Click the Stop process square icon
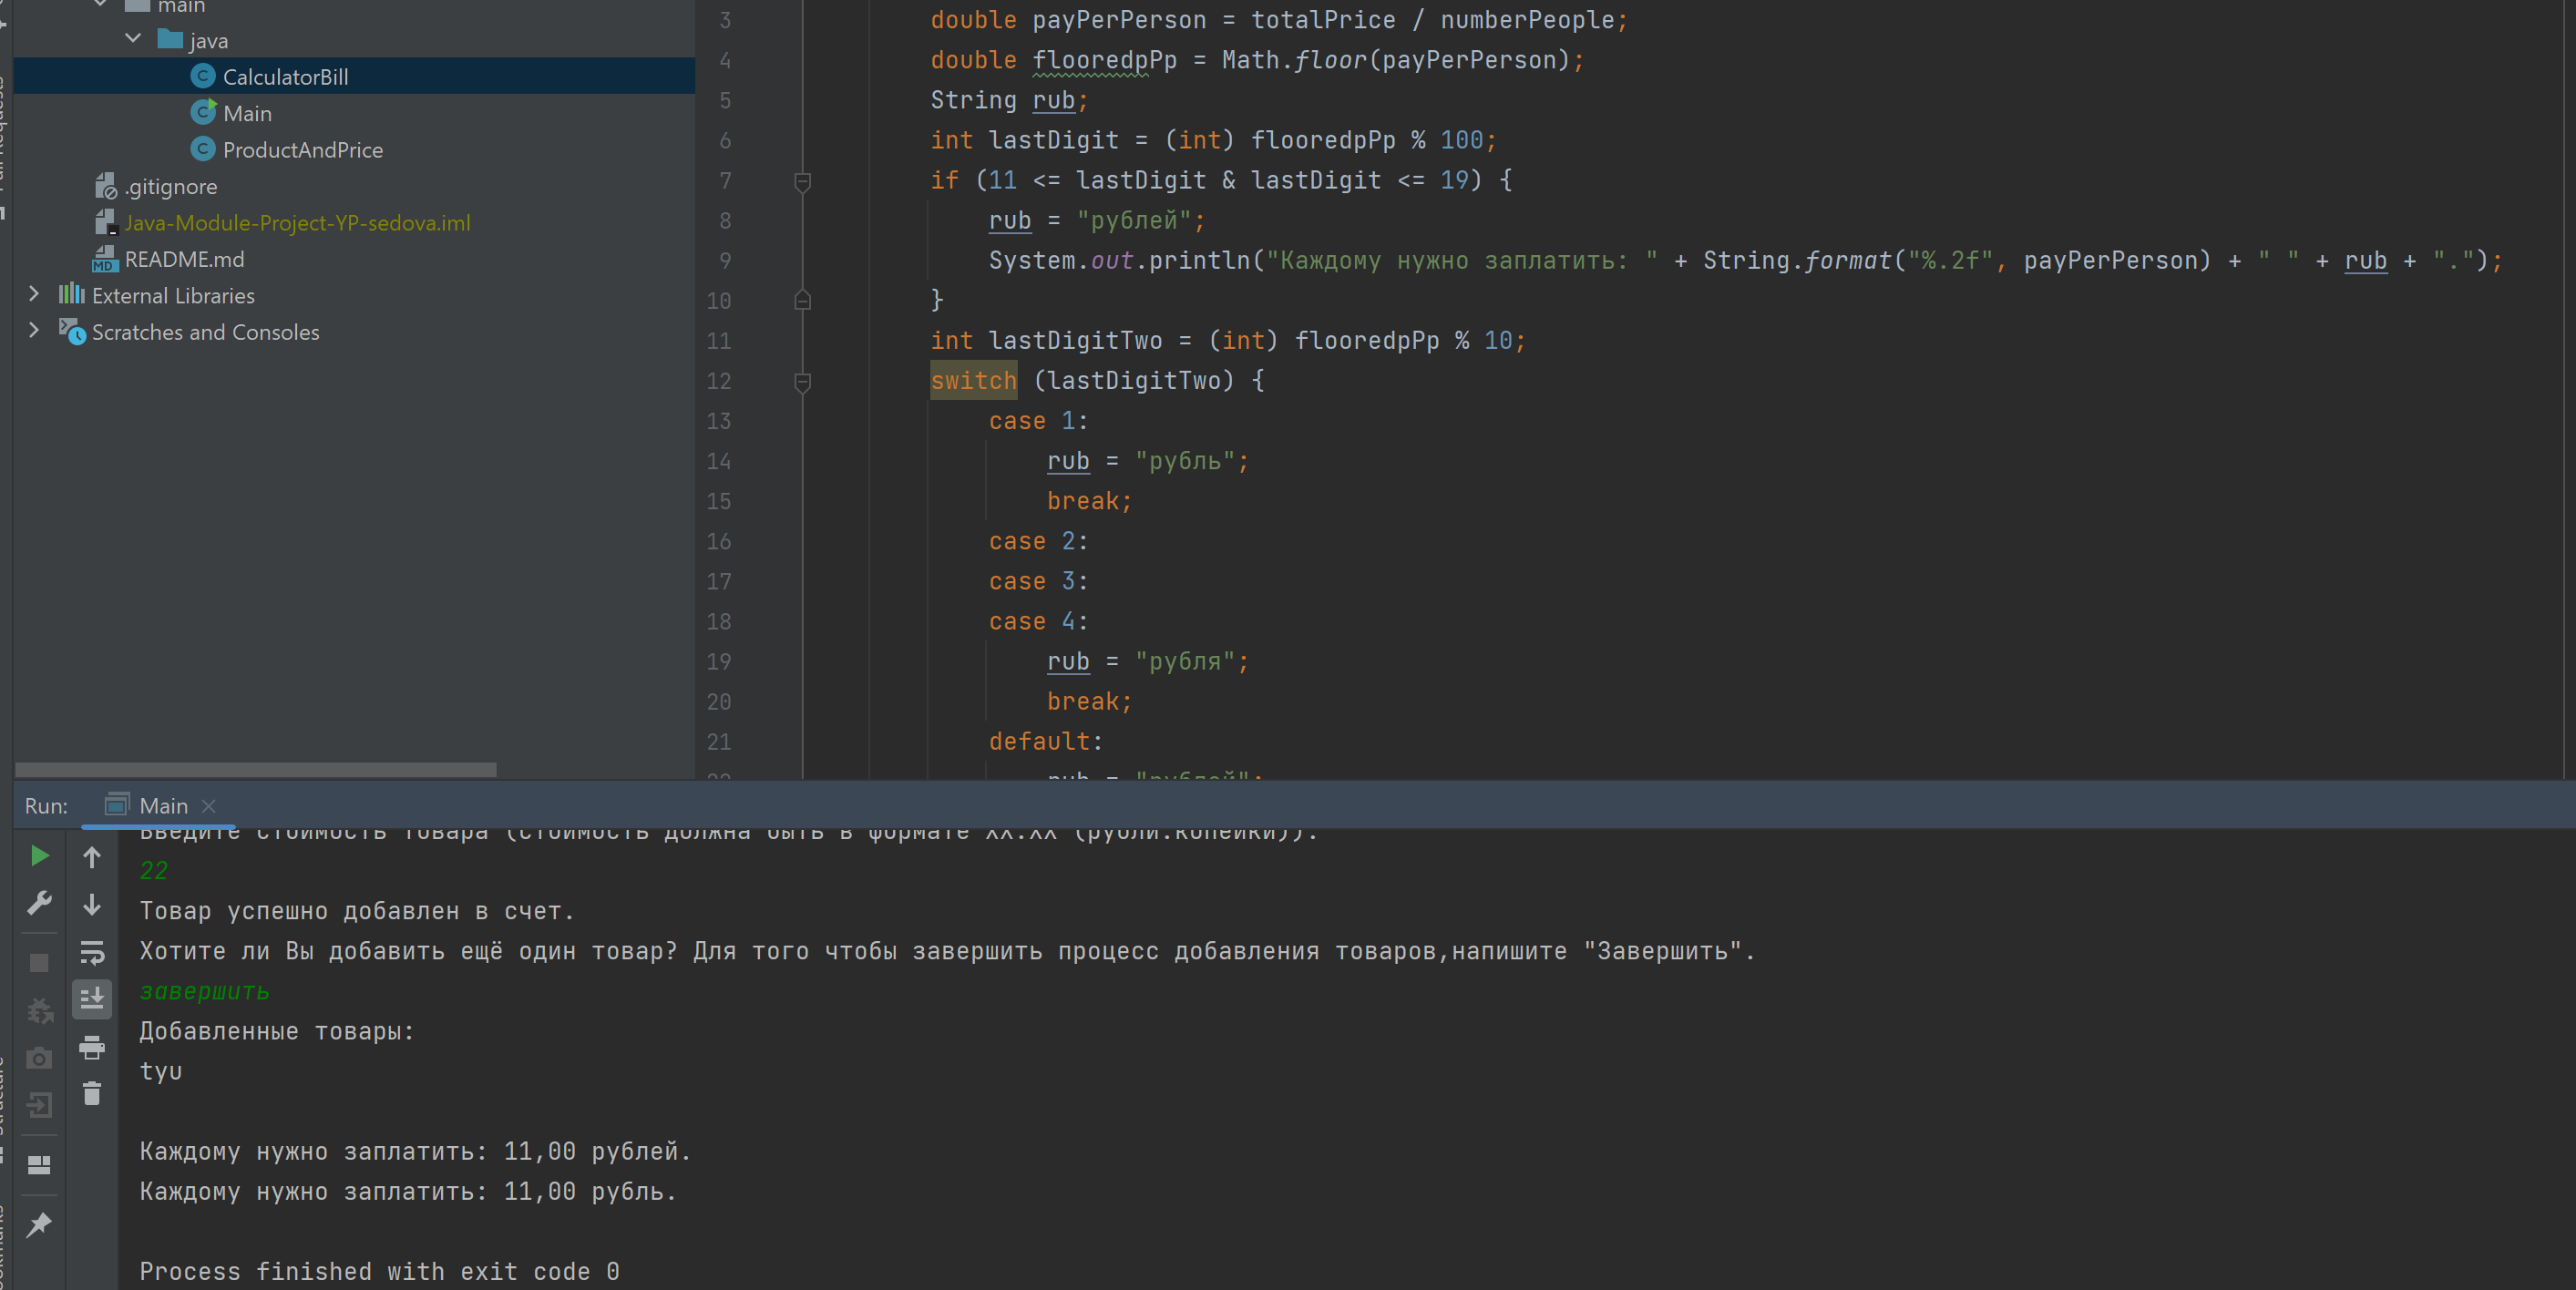 [40, 962]
